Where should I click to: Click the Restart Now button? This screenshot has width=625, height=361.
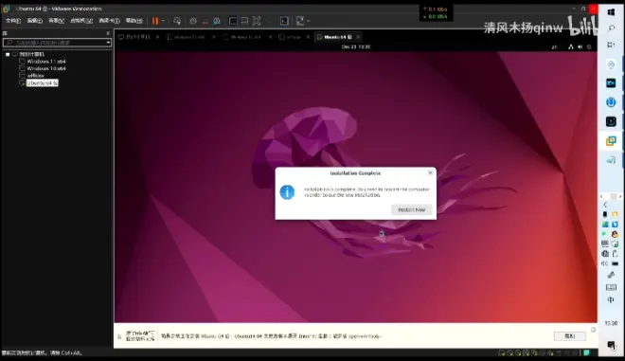pos(412,209)
